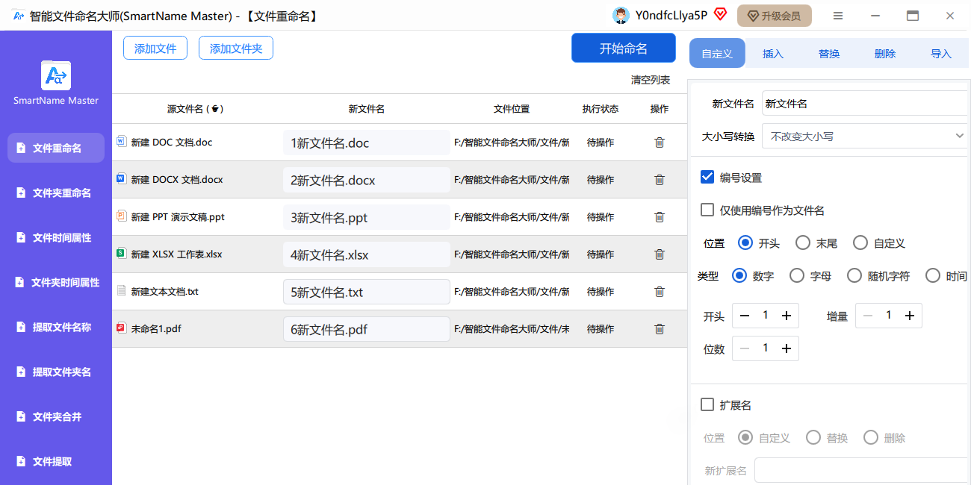Viewport: 971px width, 485px height.
Task: Click the user avatar icon
Action: tap(620, 16)
